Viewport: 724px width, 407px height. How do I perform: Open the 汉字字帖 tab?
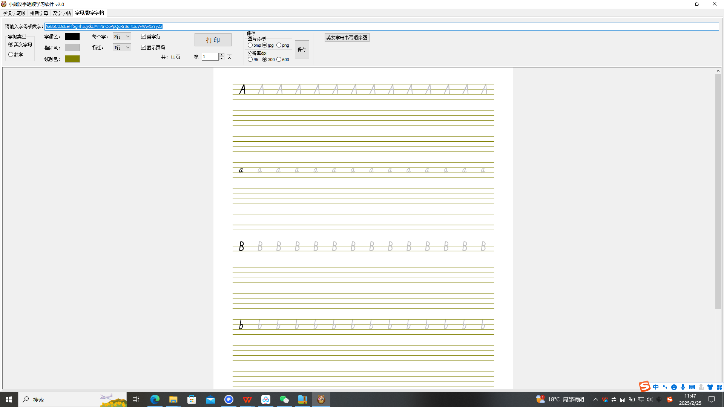[61, 13]
